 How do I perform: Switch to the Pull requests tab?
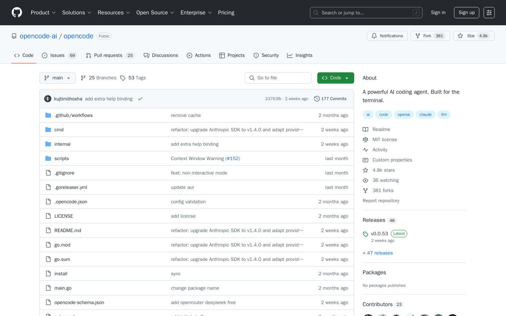108,55
